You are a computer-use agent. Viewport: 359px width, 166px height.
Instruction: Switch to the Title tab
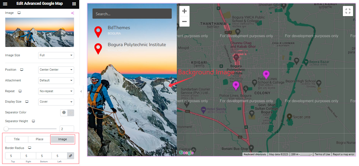[17, 139]
